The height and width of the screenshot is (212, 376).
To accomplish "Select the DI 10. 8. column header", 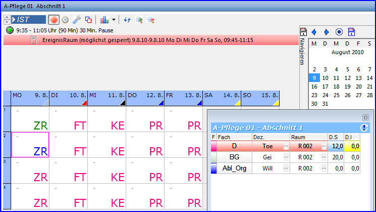I will (x=68, y=95).
